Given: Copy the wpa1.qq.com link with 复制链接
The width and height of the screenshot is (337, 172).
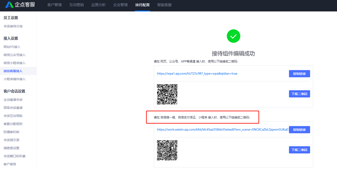Looking at the screenshot, I should (299, 74).
